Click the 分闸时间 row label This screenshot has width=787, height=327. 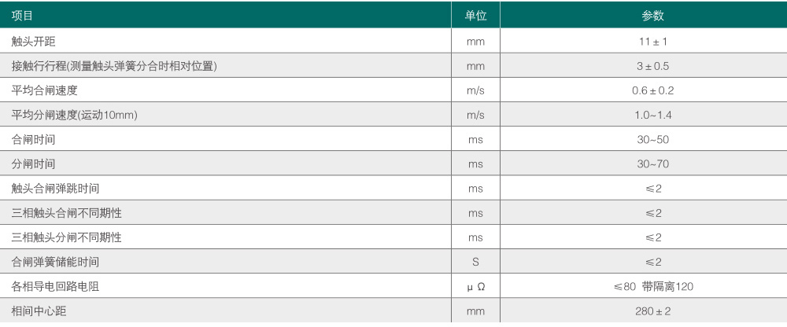coord(33,164)
